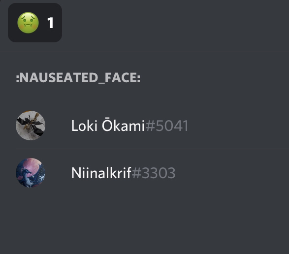Open Niinalkrif's dragon avatar
The width and height of the screenshot is (289, 254).
click(x=31, y=172)
